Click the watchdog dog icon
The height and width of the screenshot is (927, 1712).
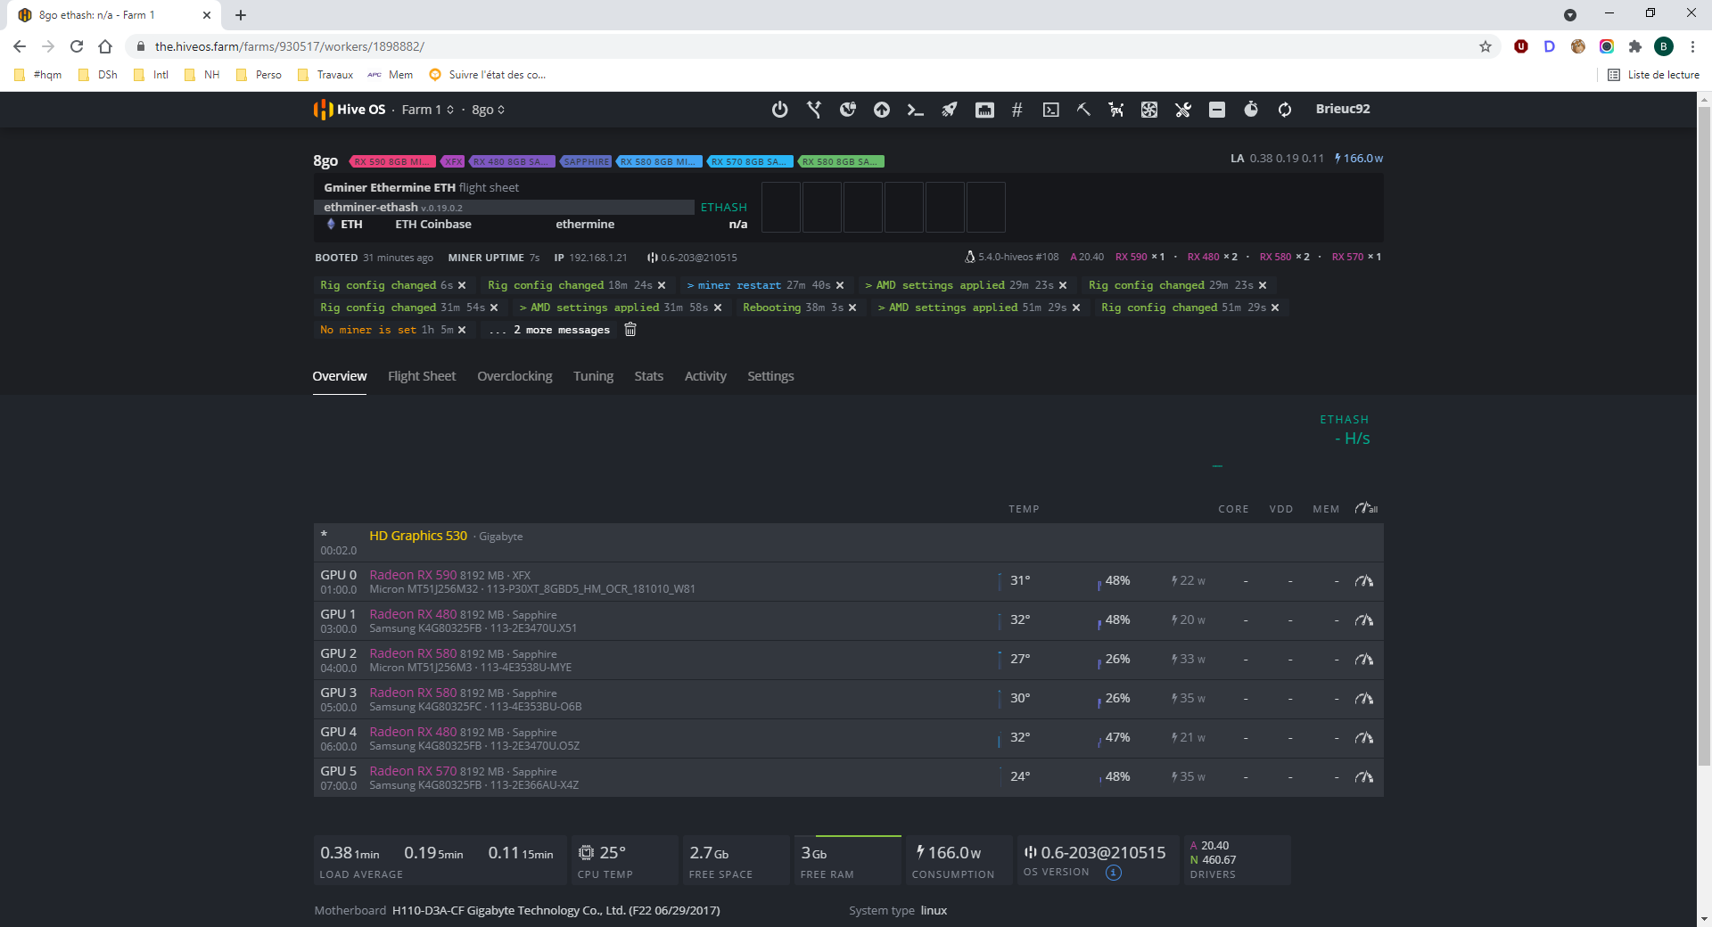(x=1115, y=110)
